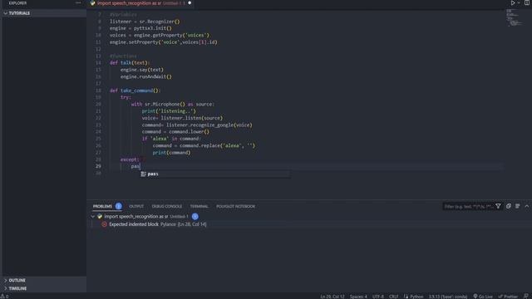Screen dimensions: 532x299
Task: Accept the 'pass' autocomplete suggestion
Action: coord(215,174)
